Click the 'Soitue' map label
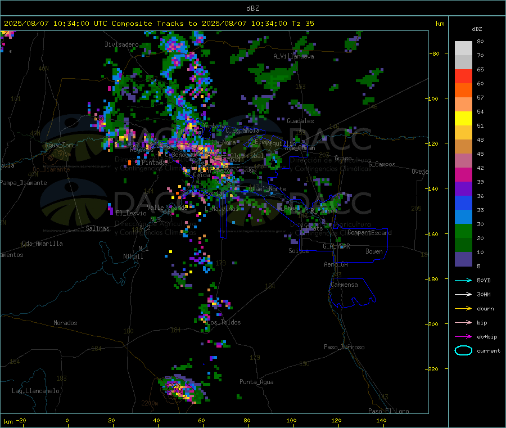 coord(299,251)
